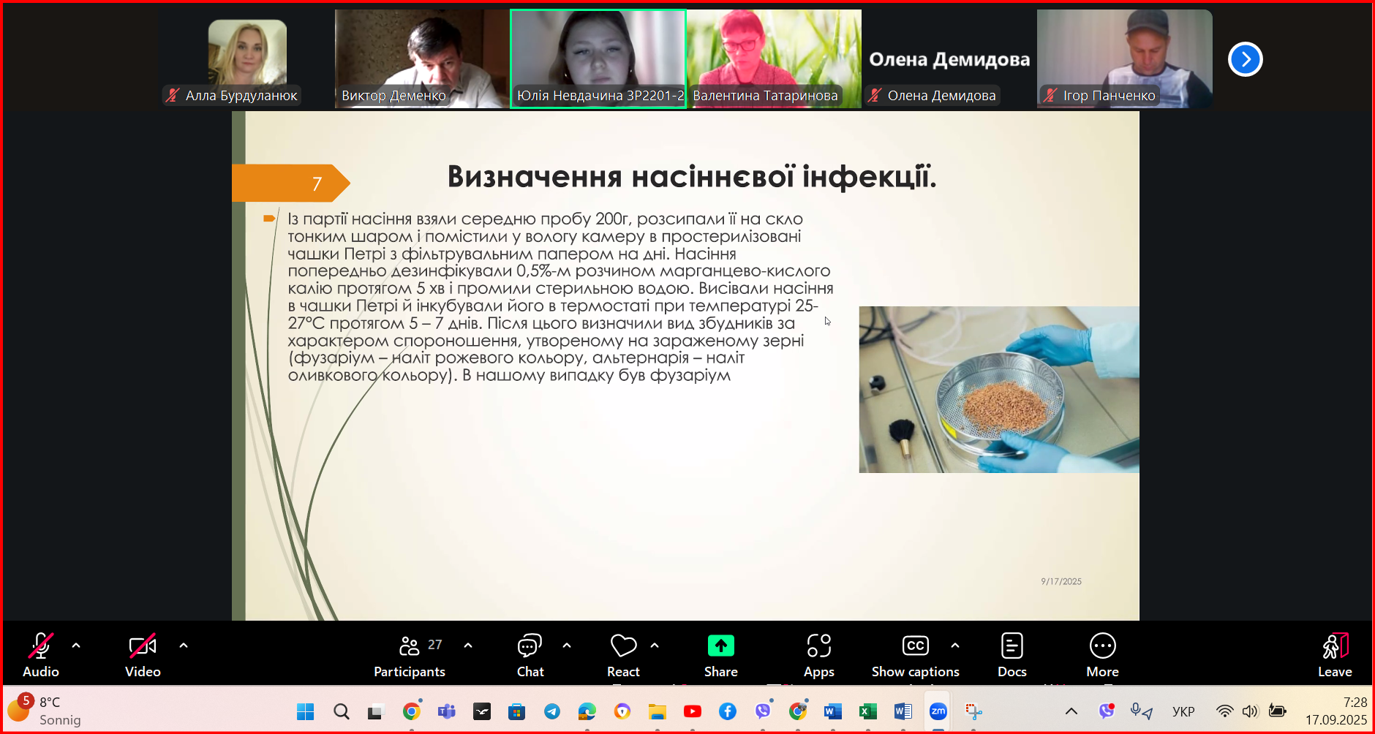Turn on camera with Video button
1375x734 pixels.
(x=143, y=655)
